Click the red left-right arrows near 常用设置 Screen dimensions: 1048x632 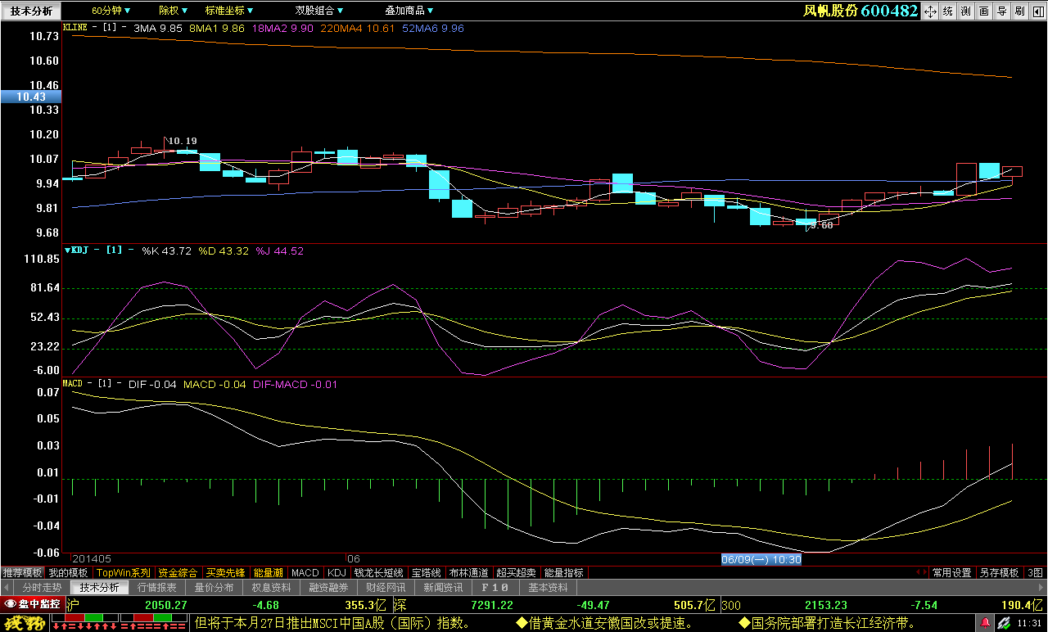click(922, 573)
